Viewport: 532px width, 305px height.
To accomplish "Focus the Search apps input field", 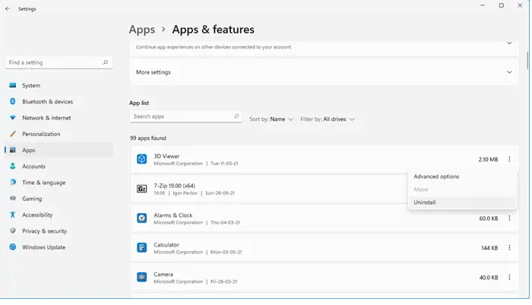I will 185,116.
